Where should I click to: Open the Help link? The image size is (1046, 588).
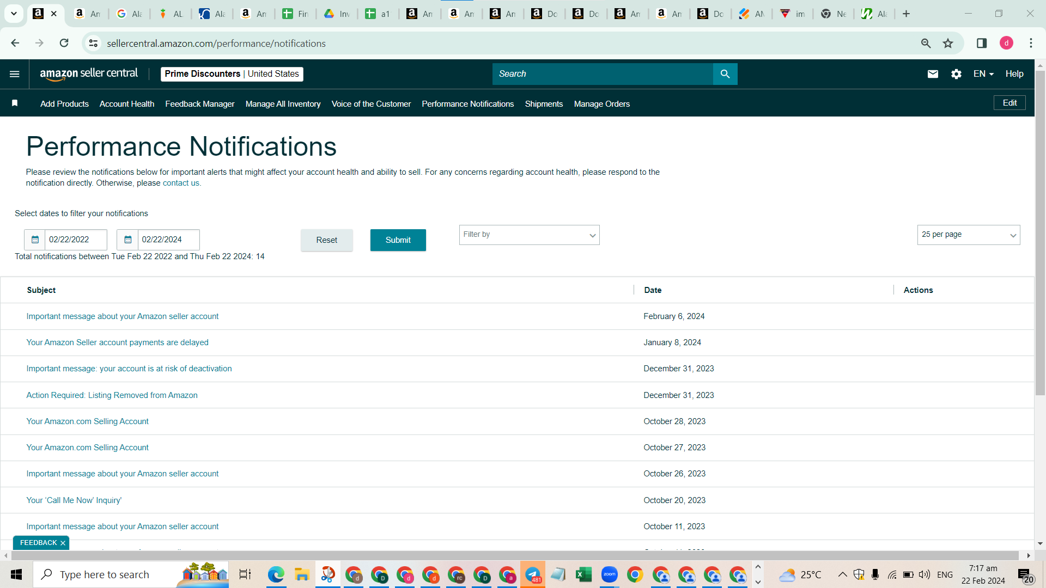(x=1014, y=74)
